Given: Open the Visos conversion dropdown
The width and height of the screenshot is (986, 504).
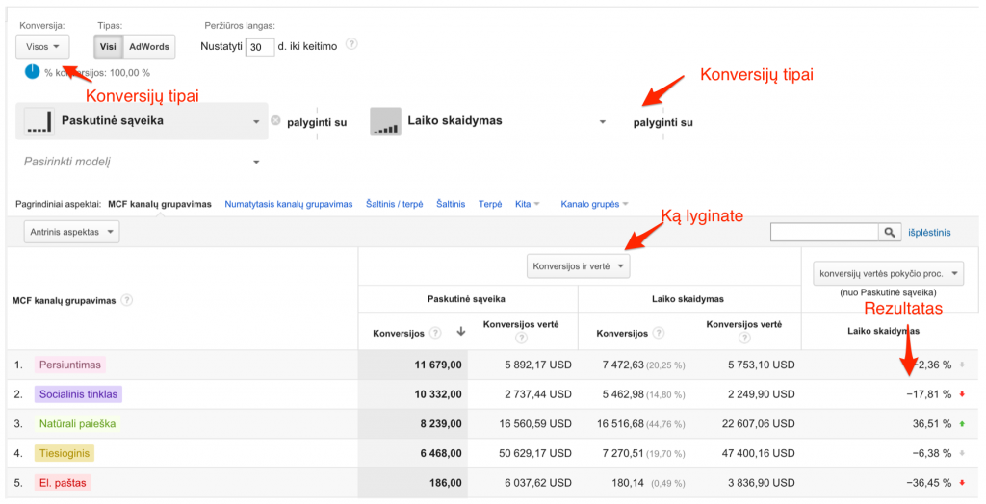Looking at the screenshot, I should (41, 46).
